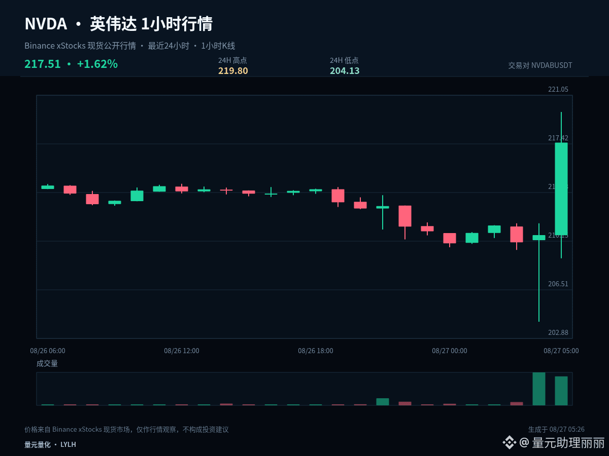Click the last volume bar at 08/27 05:00
The height and width of the screenshot is (456, 609).
pyautogui.click(x=561, y=391)
